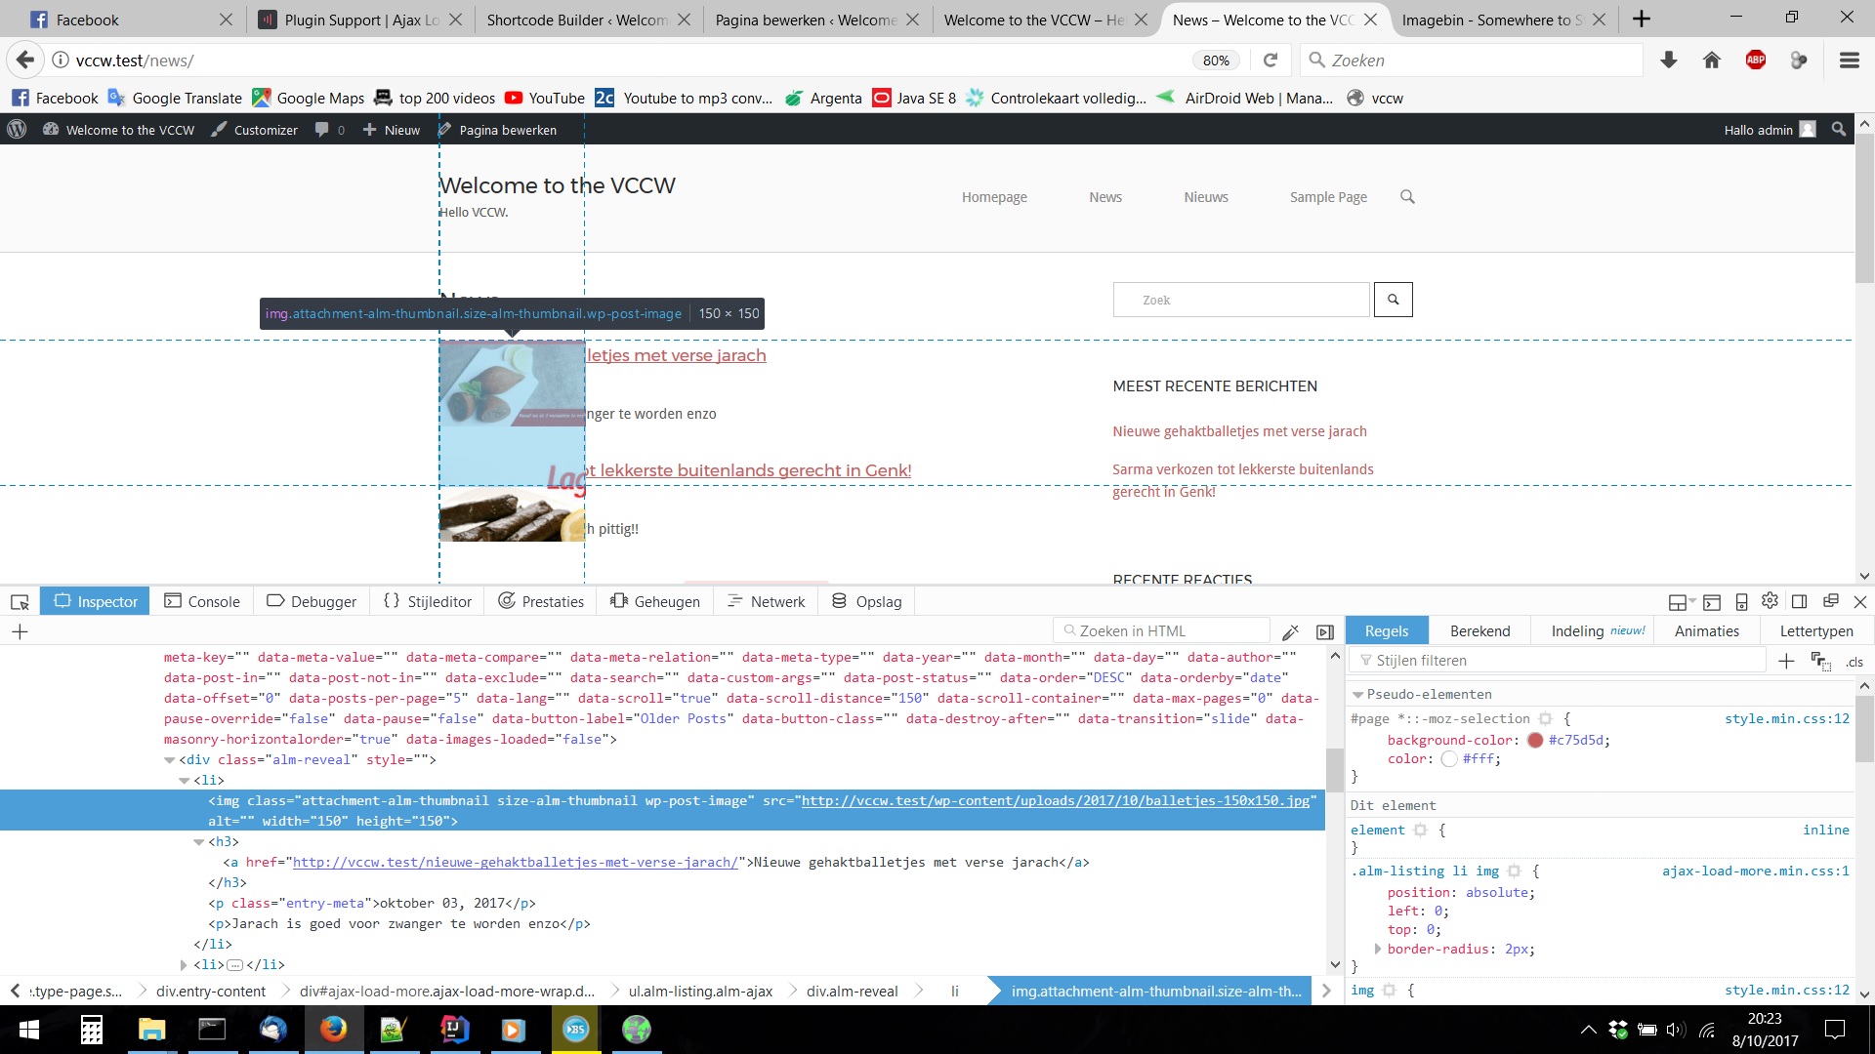
Task: Open Firefox from the Windows taskbar
Action: 333,1030
